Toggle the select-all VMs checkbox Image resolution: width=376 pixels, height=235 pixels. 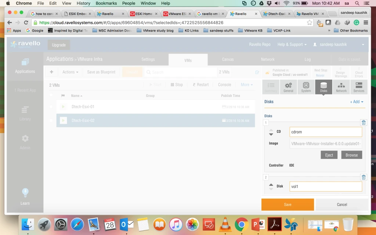coord(51,95)
